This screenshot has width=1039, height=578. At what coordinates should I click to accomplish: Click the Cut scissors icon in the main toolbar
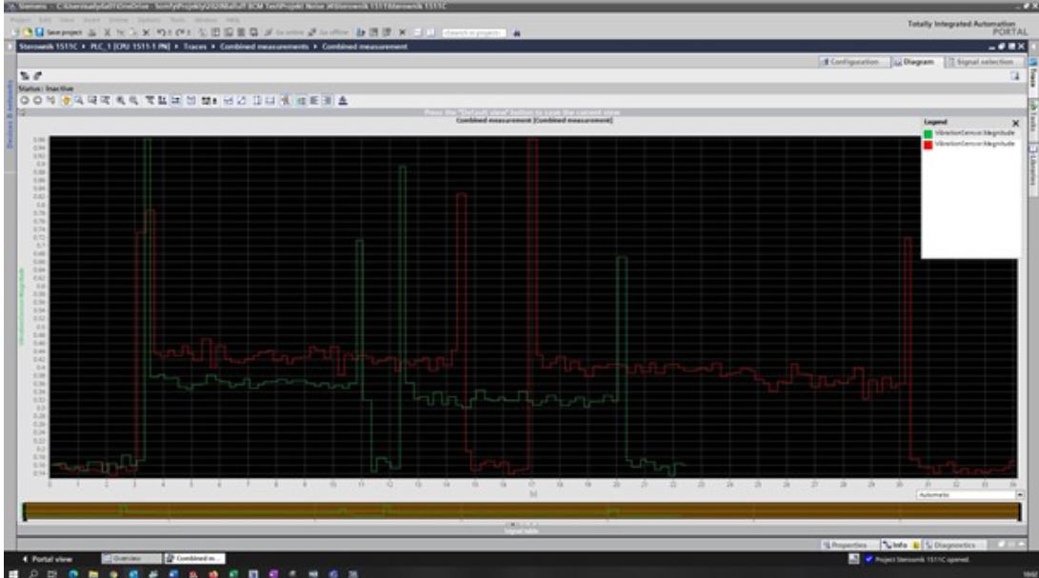coord(109,31)
